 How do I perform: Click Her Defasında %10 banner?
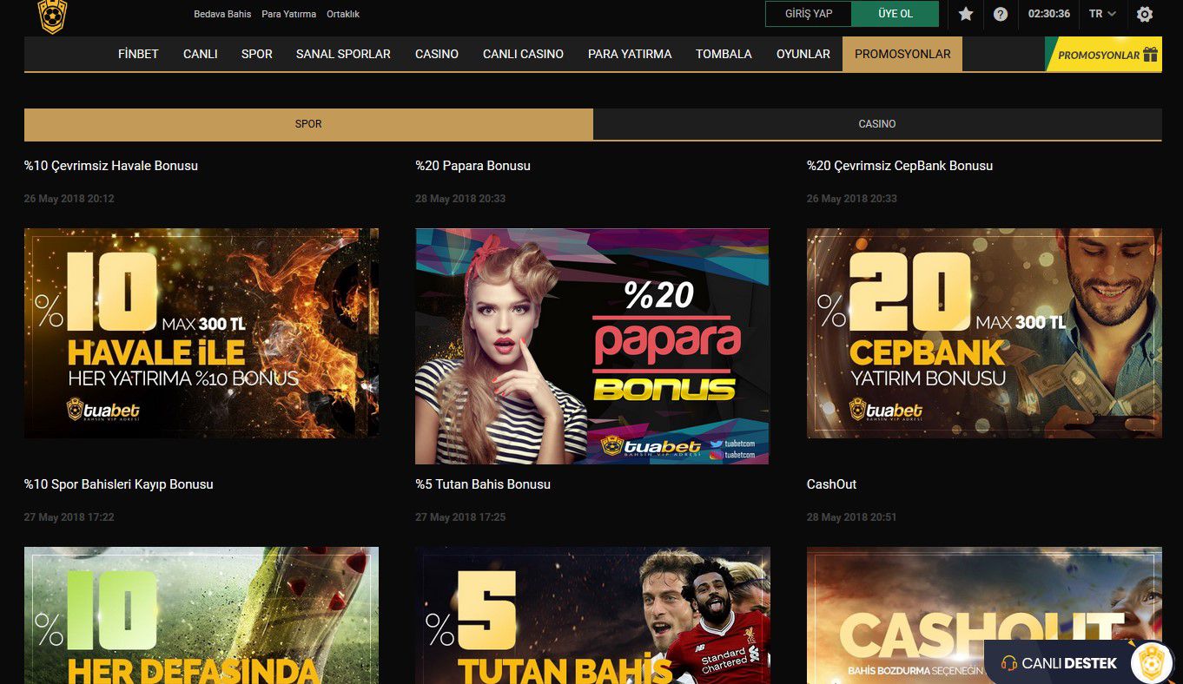pyautogui.click(x=202, y=615)
